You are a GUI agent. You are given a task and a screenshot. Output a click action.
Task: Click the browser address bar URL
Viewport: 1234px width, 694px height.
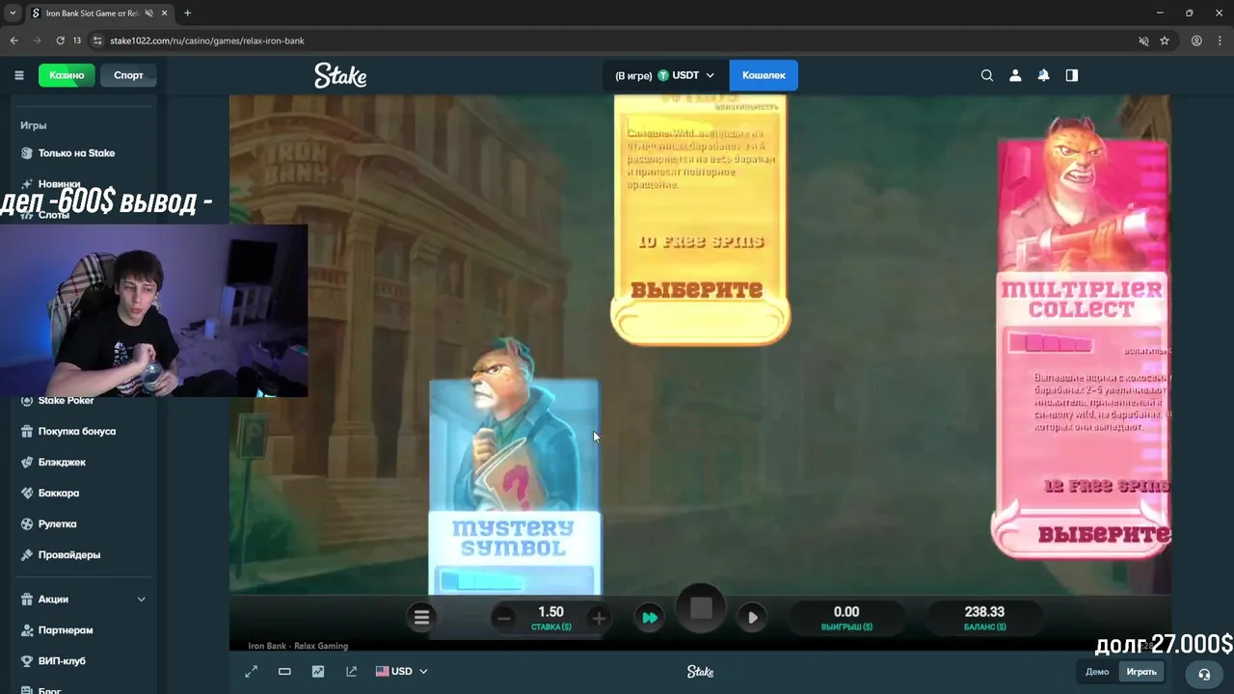point(207,40)
